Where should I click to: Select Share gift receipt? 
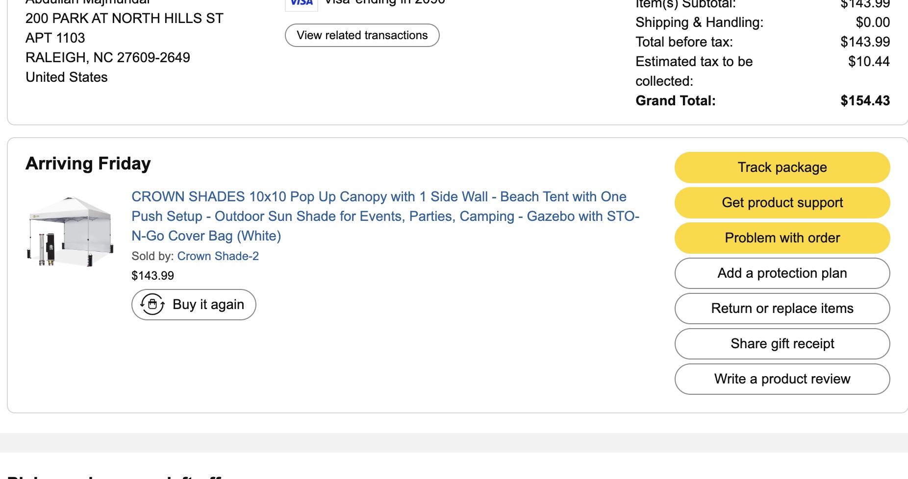[782, 344]
